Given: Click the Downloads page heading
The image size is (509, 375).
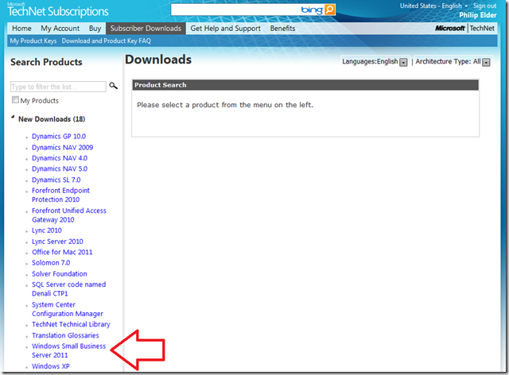Looking at the screenshot, I should coord(158,60).
